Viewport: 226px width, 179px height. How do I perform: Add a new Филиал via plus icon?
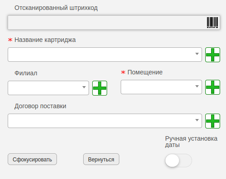click(99, 88)
